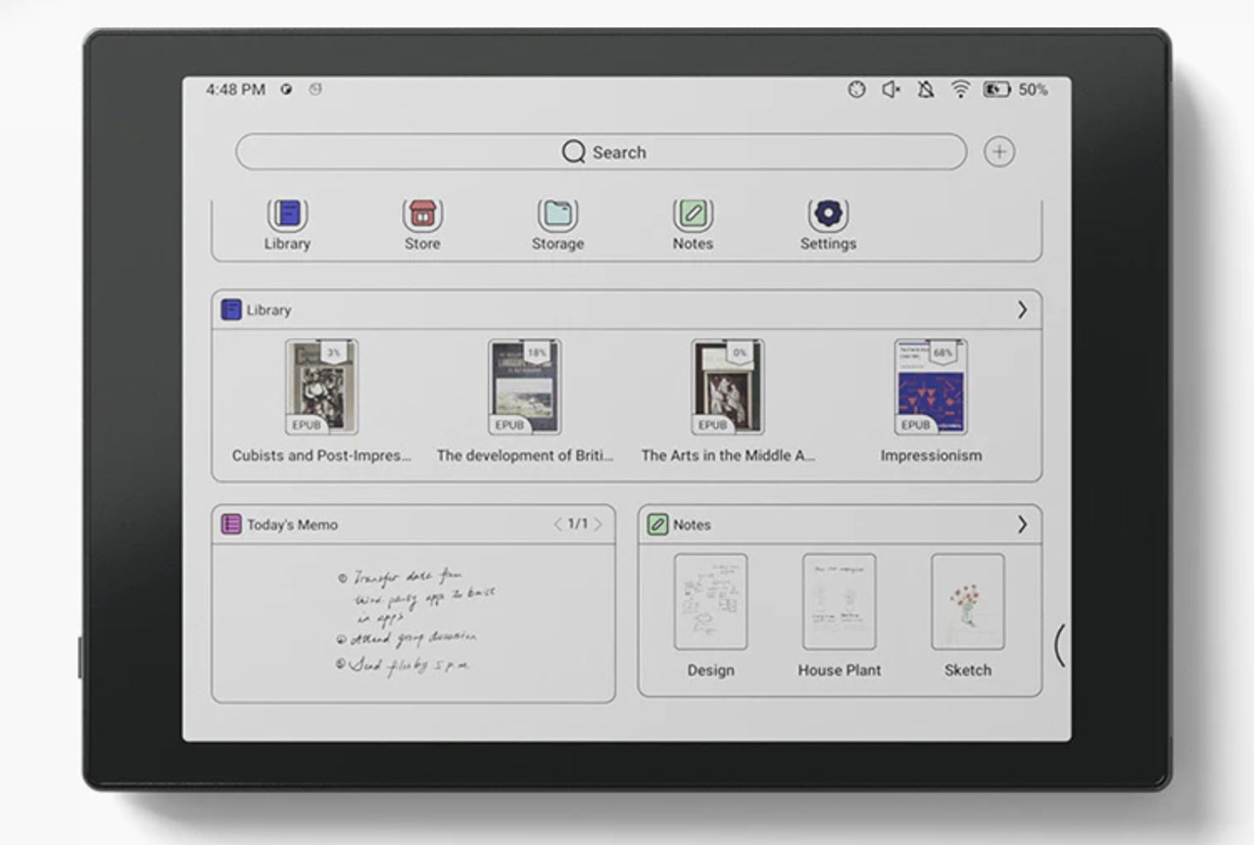The height and width of the screenshot is (845, 1254).
Task: Click the Search input field
Action: tap(602, 153)
